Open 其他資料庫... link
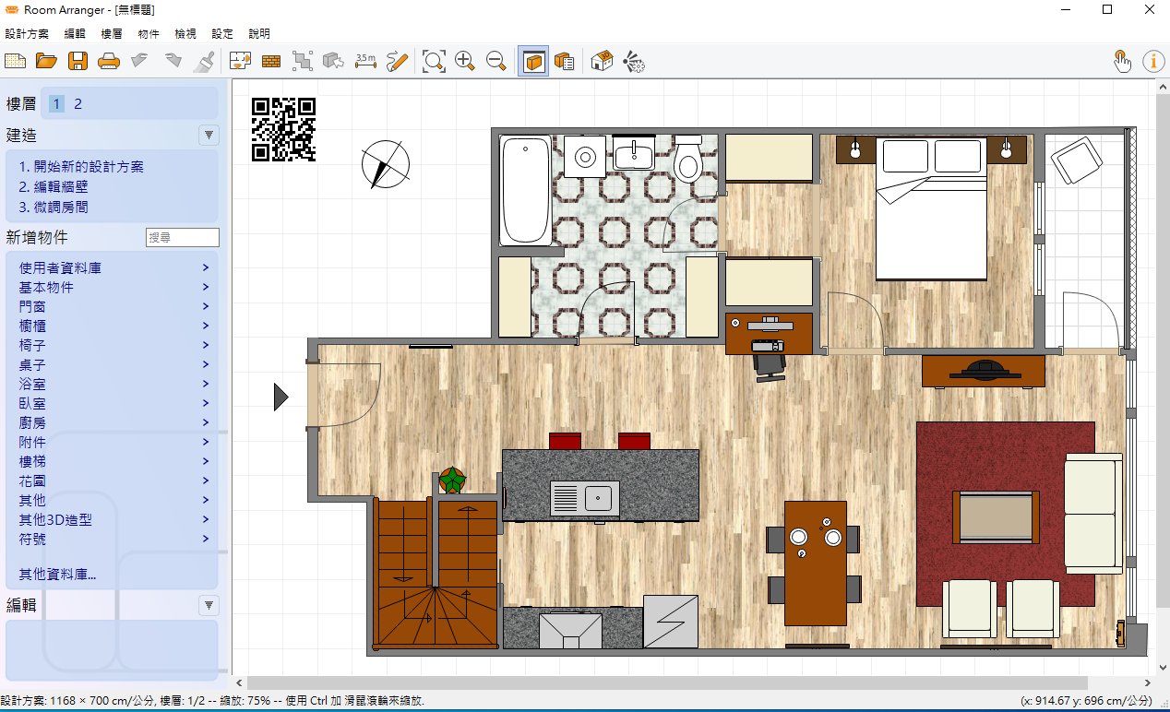 click(x=57, y=575)
